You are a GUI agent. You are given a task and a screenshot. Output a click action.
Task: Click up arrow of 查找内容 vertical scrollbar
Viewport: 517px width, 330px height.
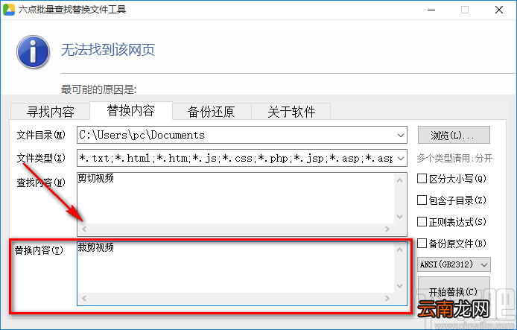[x=400, y=180]
